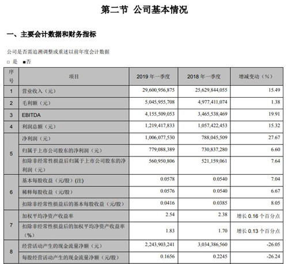This screenshot has width=288, height=264.
Task: Click value 730,837,280
Action: tap(214, 150)
